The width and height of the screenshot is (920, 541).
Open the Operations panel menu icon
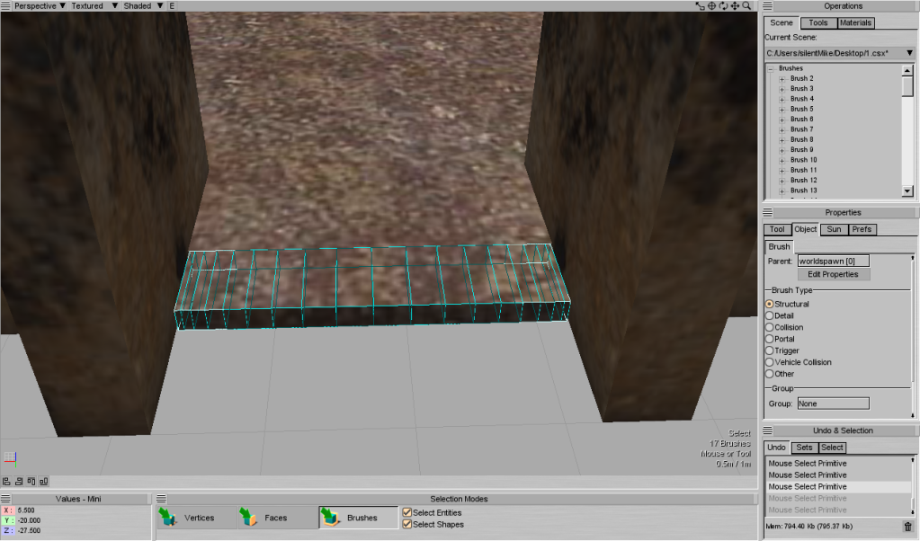click(769, 6)
